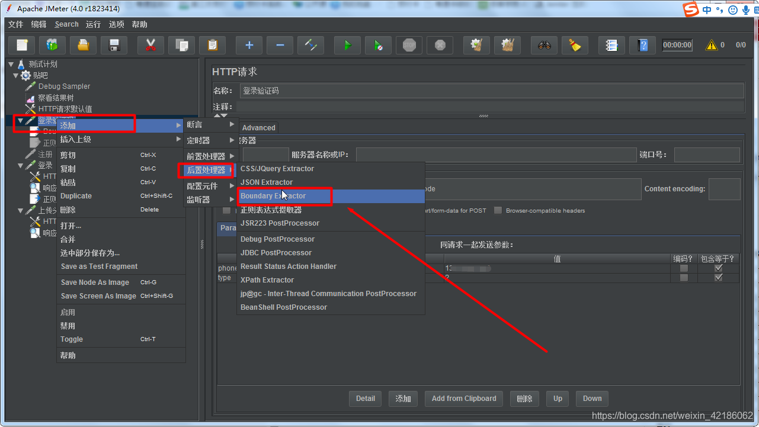Start the test with green play icon
The image size is (759, 427).
click(347, 45)
